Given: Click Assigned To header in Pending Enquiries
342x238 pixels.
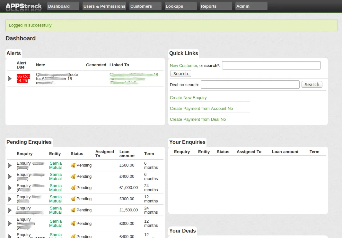Looking at the screenshot, I should click(x=104, y=154).
